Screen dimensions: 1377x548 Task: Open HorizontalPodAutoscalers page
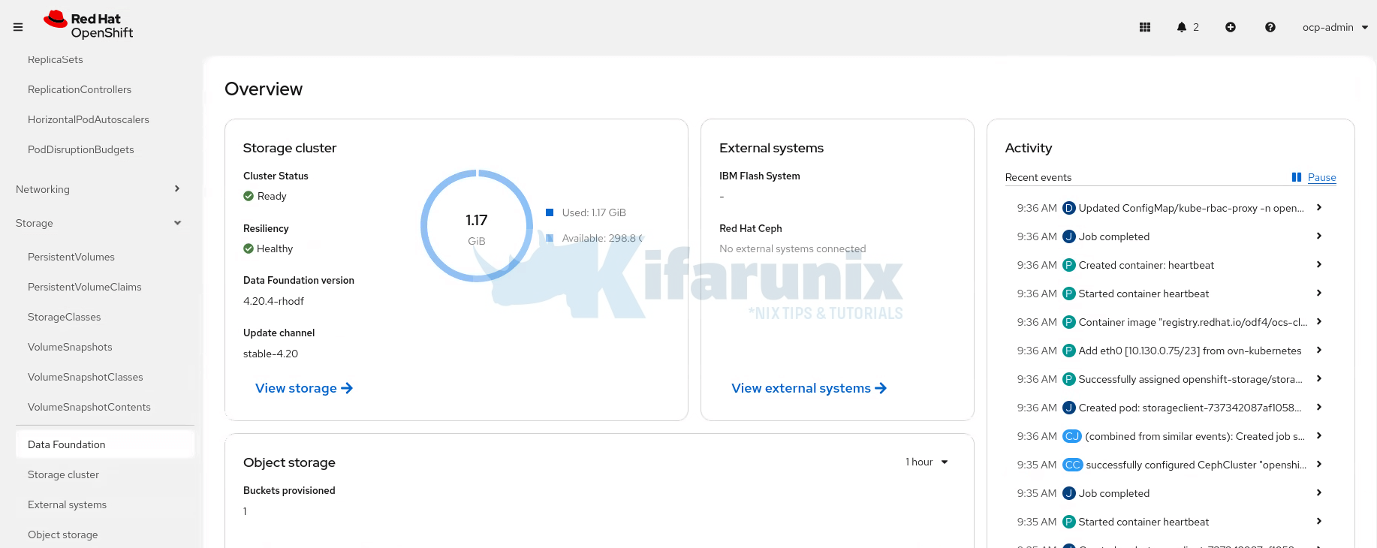89,119
